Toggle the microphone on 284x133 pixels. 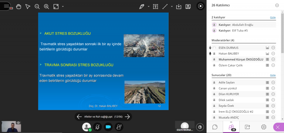pos(98,127)
